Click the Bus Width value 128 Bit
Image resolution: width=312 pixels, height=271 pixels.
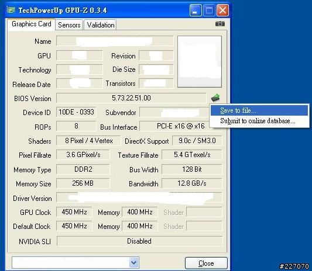pos(192,169)
